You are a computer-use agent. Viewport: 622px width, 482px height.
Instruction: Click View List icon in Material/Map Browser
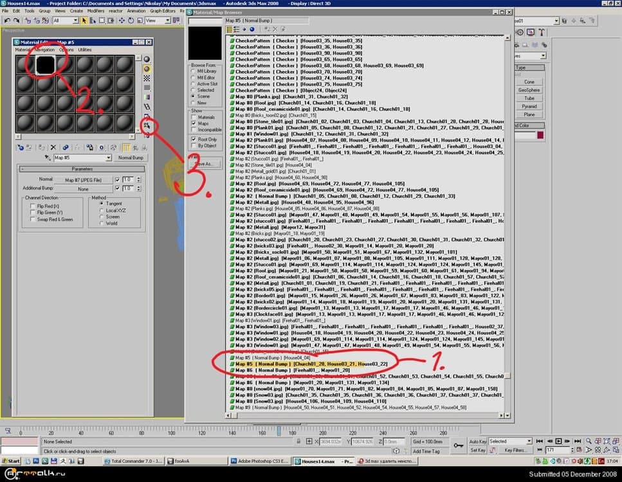click(229, 30)
